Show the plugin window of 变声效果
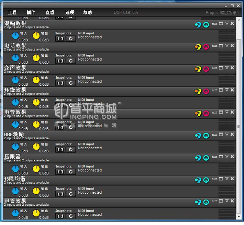Image resolution: width=244 pixels, height=225 pixels. point(221,68)
